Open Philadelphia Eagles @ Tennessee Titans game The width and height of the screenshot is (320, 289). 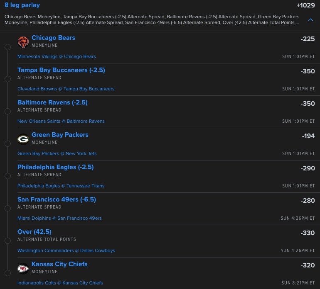click(61, 186)
